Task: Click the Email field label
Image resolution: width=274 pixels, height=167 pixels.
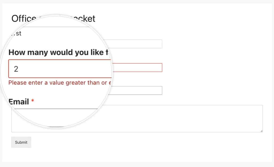Action: click(x=19, y=101)
